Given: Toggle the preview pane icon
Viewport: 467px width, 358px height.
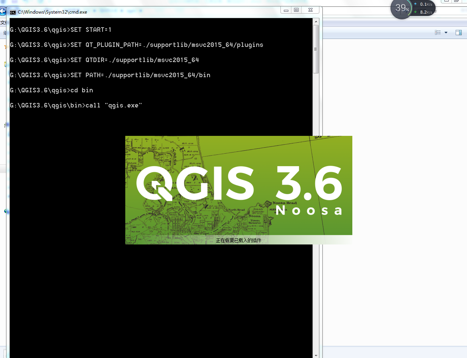Looking at the screenshot, I should [x=459, y=33].
